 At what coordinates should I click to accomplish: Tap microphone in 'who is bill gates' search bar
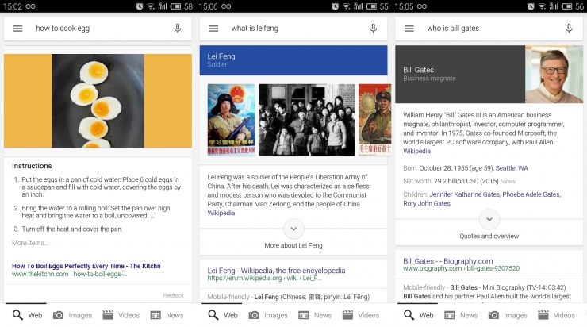[569, 29]
